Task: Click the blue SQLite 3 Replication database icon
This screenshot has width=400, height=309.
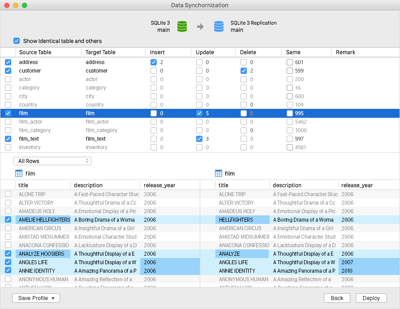Action: [219, 26]
